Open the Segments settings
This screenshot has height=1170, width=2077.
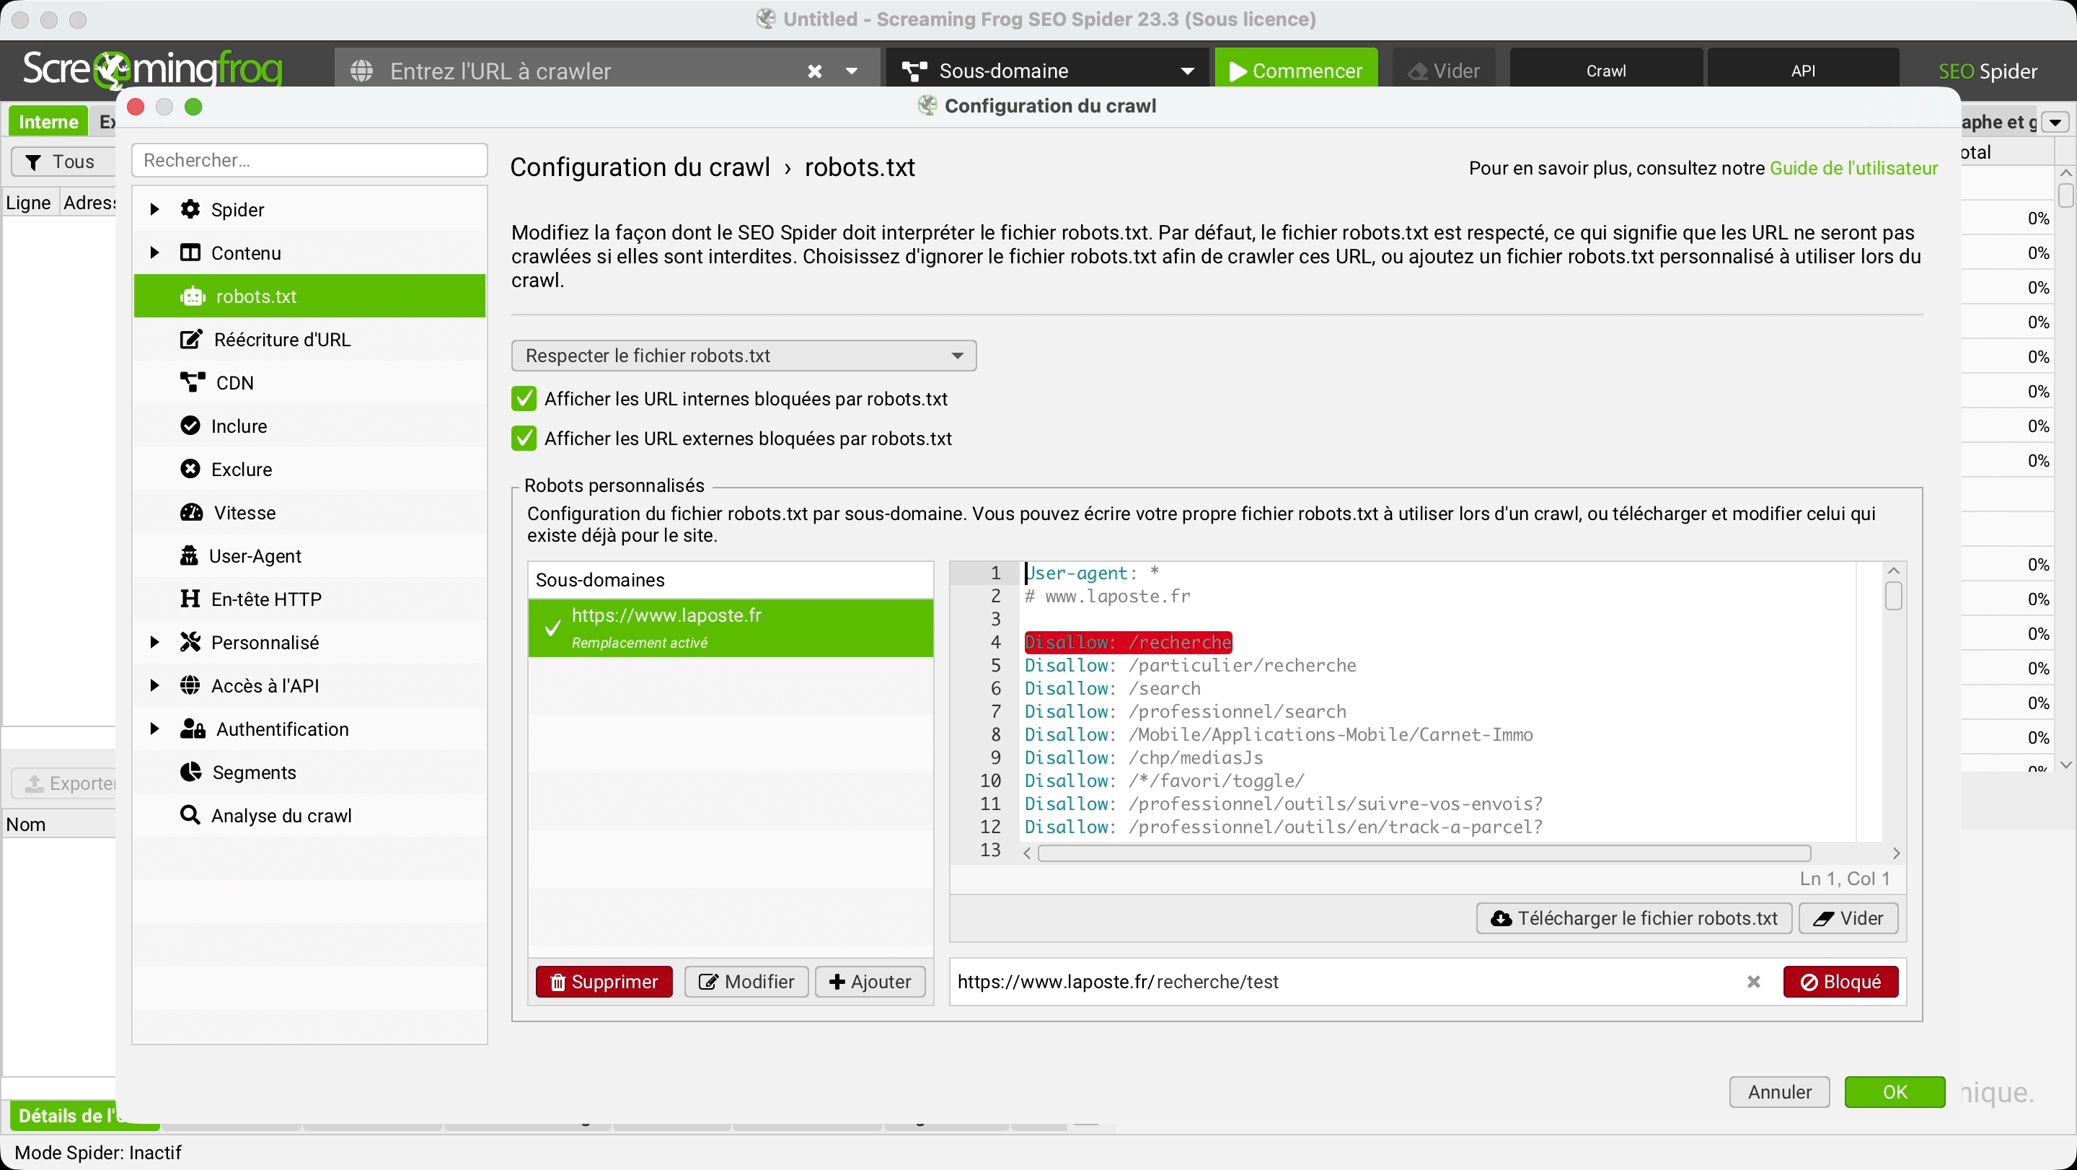[x=309, y=773]
